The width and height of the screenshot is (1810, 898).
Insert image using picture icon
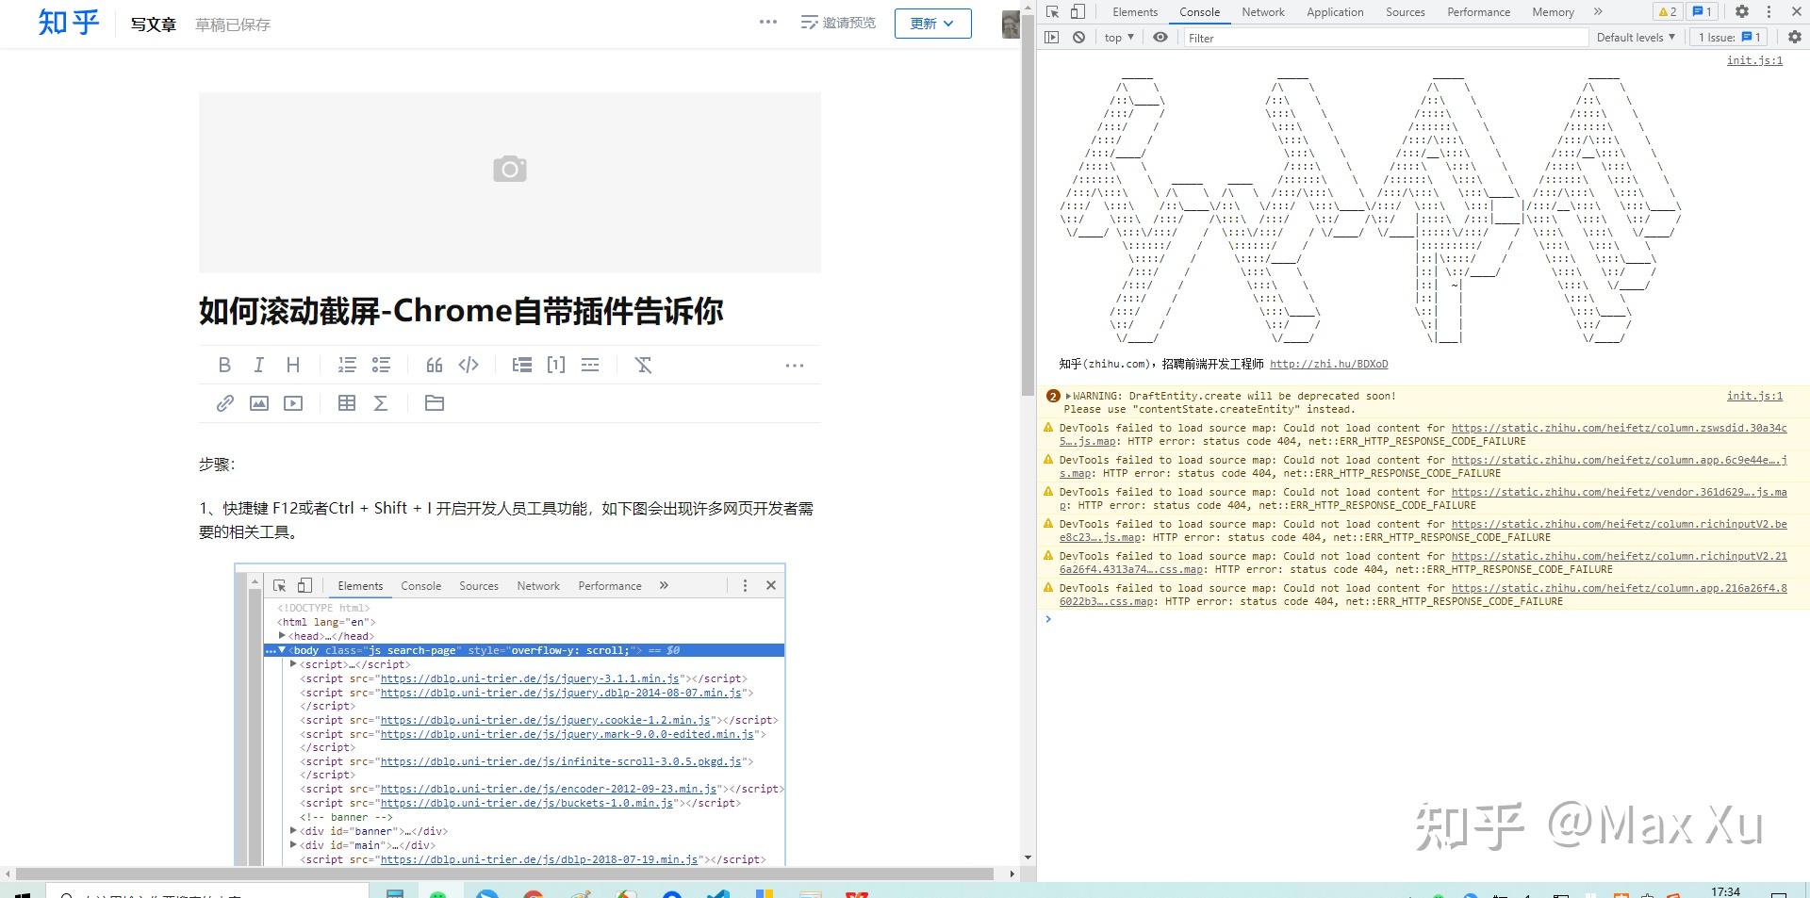point(259,403)
